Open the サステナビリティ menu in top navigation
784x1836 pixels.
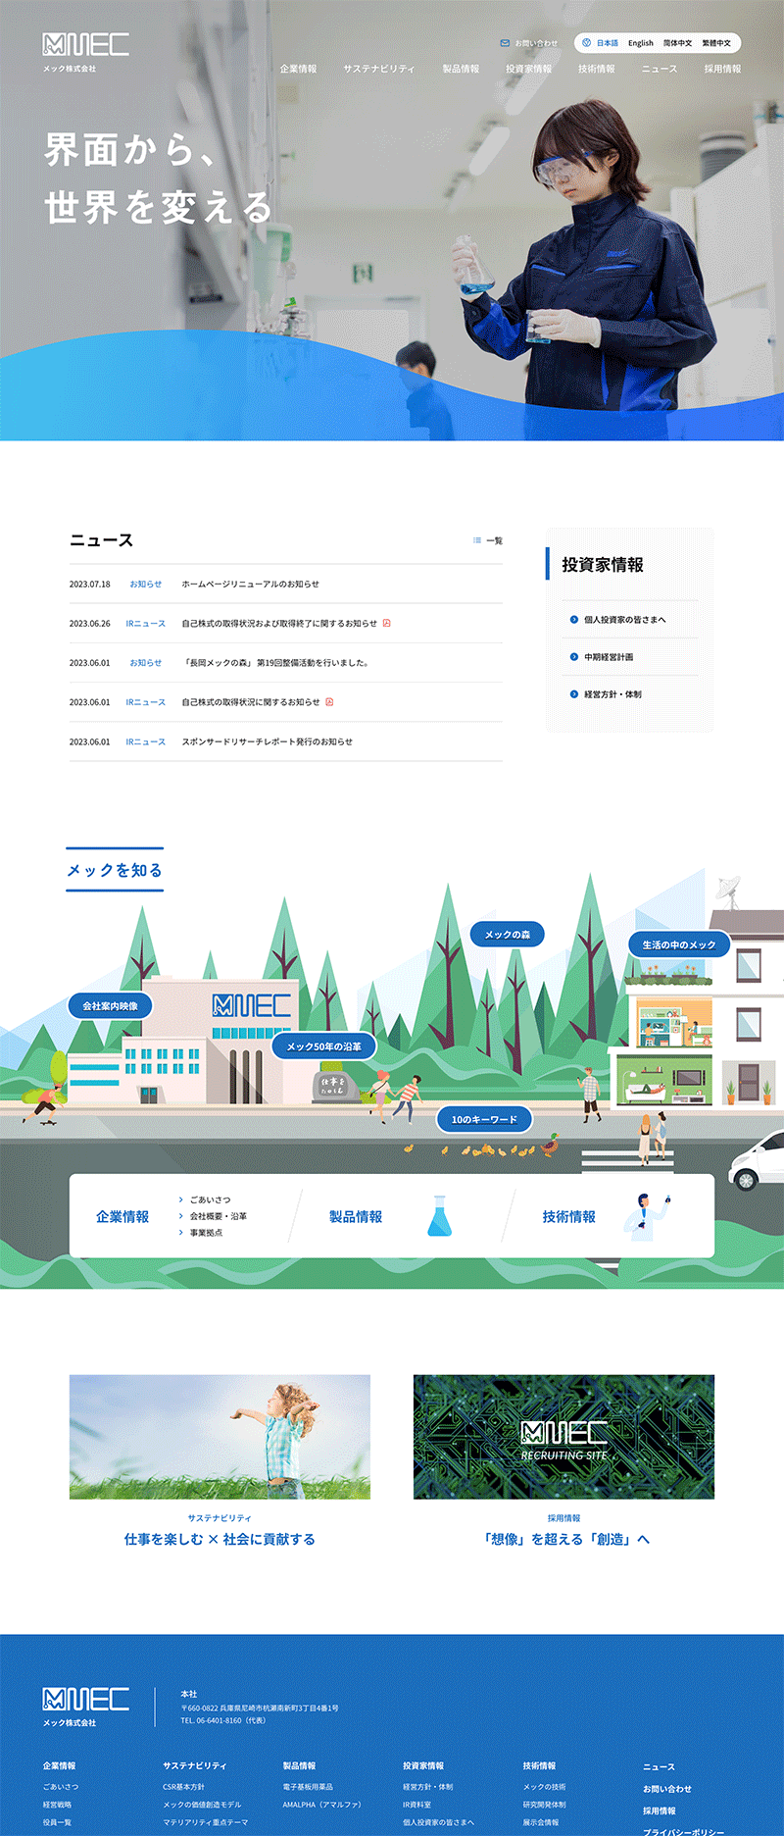coord(378,70)
